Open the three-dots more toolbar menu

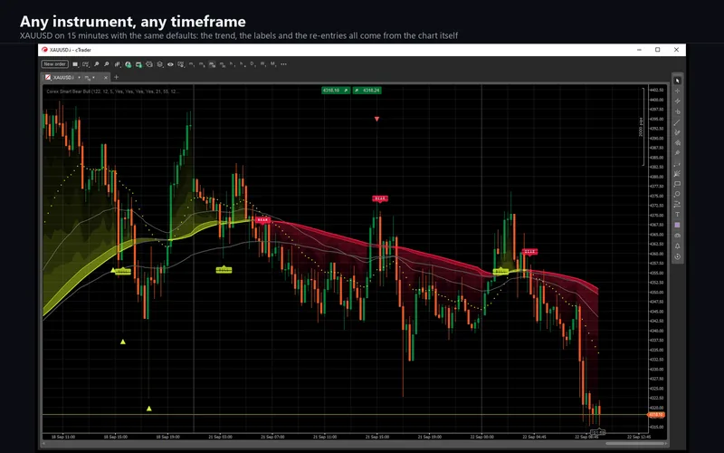point(283,64)
